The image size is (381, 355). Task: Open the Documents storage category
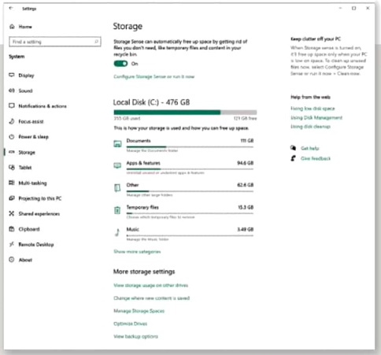[x=183, y=145]
